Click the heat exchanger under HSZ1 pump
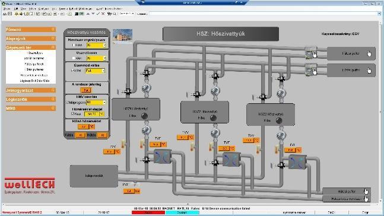This screenshot has height=216, width=384. [163, 157]
